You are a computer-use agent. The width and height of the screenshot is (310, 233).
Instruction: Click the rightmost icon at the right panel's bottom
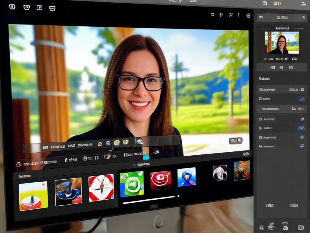[301, 227]
